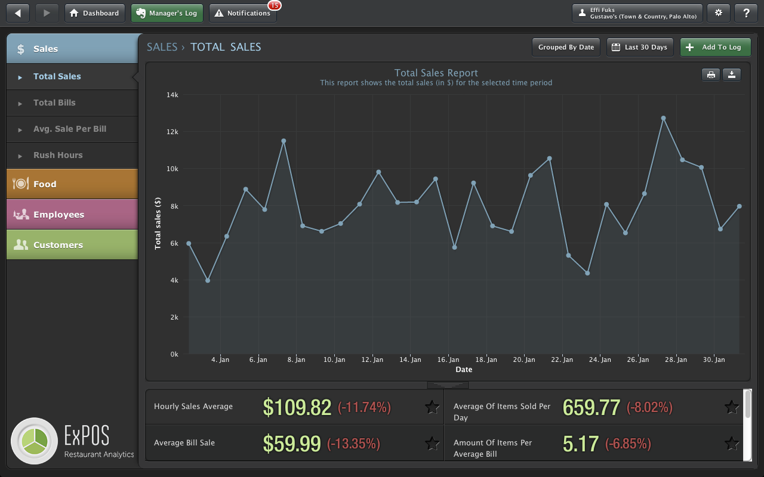Print the Total Sales Report
764x477 pixels.
(x=710, y=75)
